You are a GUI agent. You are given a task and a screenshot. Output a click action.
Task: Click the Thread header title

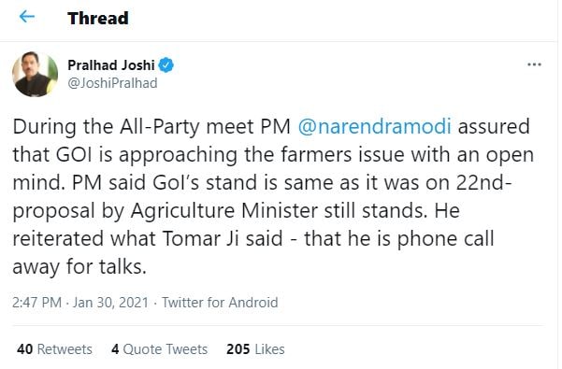pyautogui.click(x=98, y=19)
